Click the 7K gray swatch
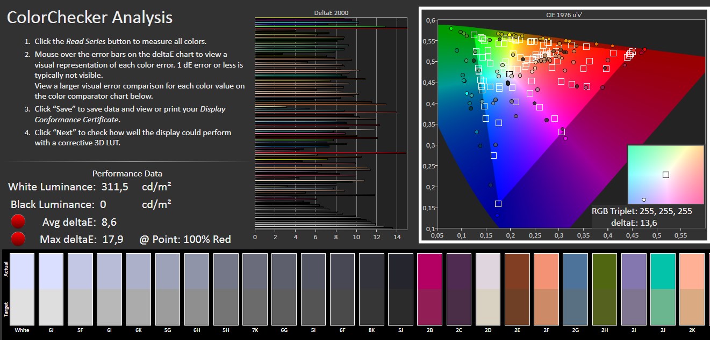The width and height of the screenshot is (710, 340). [x=255, y=289]
